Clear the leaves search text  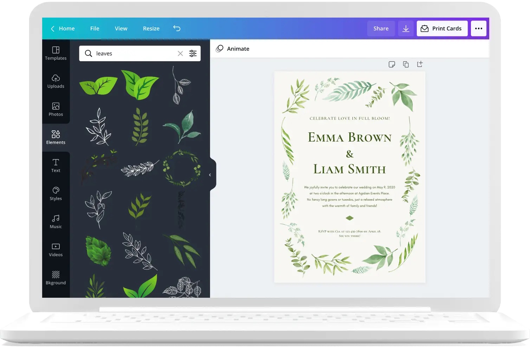180,53
